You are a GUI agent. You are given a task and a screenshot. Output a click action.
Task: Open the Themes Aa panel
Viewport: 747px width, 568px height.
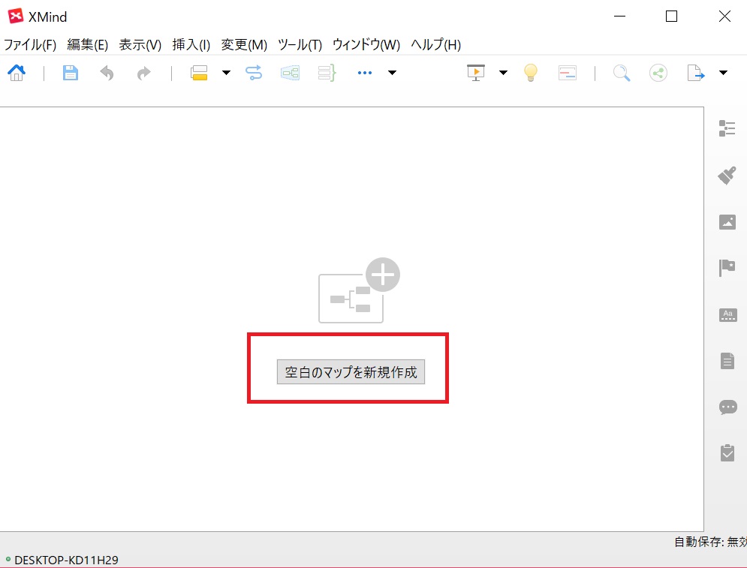click(727, 314)
